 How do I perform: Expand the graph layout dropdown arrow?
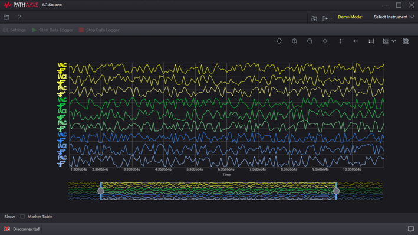click(x=393, y=41)
